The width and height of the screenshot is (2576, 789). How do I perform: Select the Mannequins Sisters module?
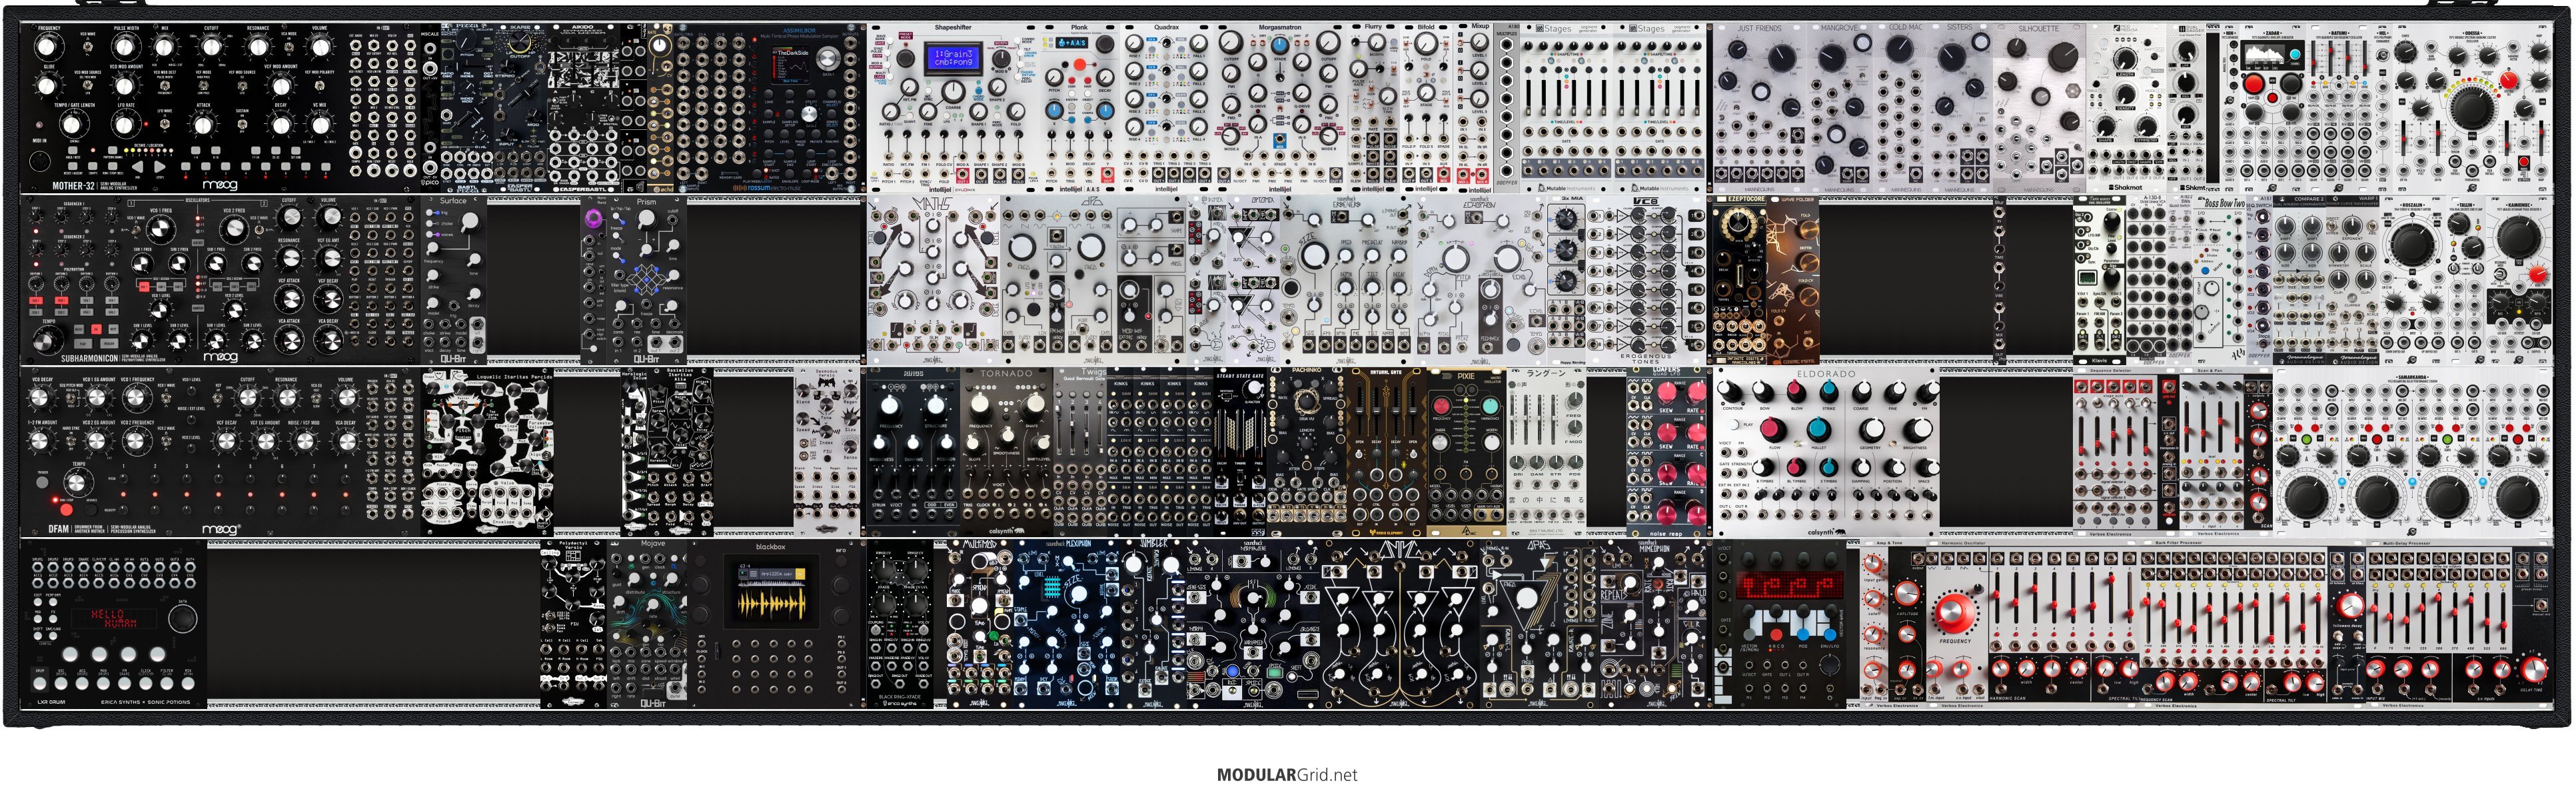[x=1960, y=107]
